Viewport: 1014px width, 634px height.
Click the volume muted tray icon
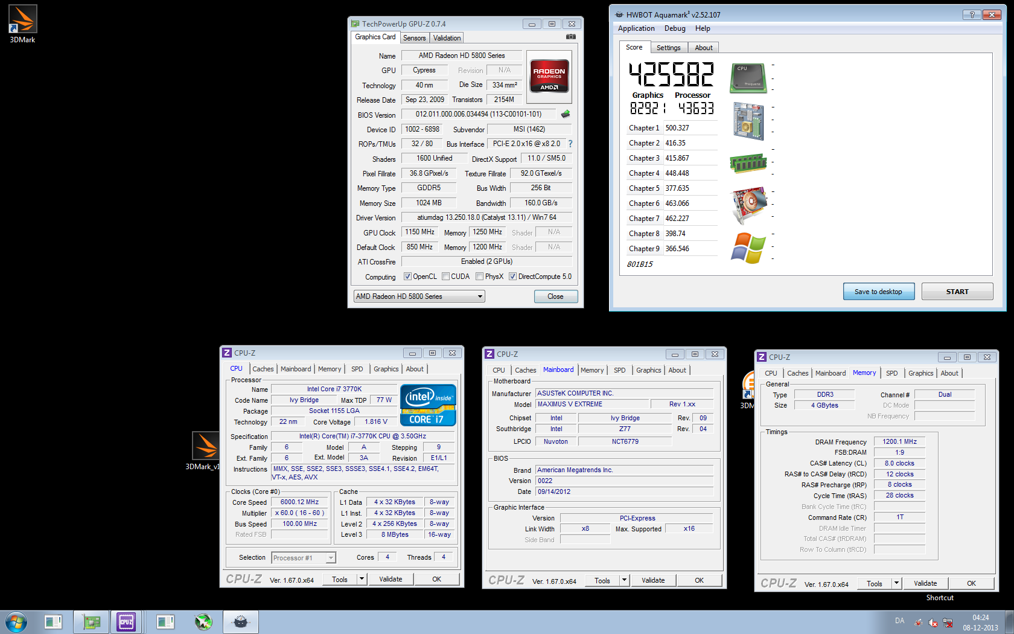point(933,623)
